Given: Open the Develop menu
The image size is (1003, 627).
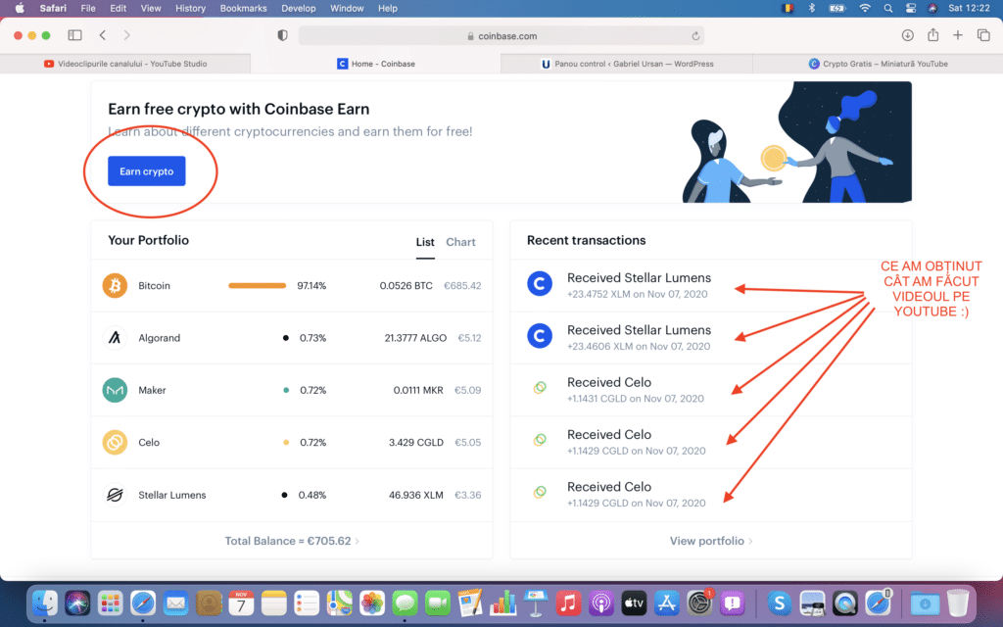Looking at the screenshot, I should (x=298, y=8).
